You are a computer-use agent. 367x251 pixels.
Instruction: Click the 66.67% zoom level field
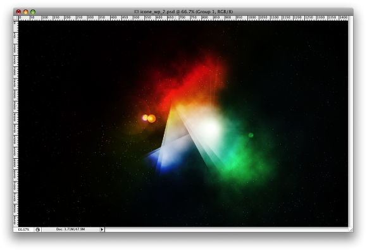pyautogui.click(x=24, y=230)
